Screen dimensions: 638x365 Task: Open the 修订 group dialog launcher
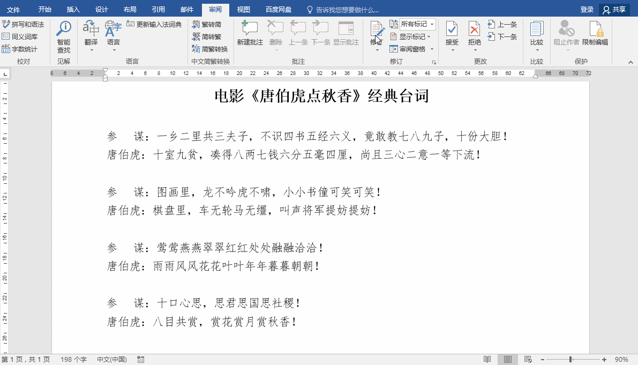coord(434,62)
